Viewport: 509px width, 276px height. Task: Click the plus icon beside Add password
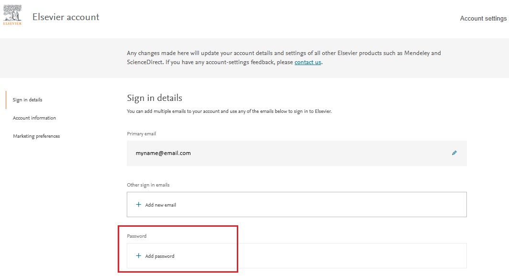point(139,256)
